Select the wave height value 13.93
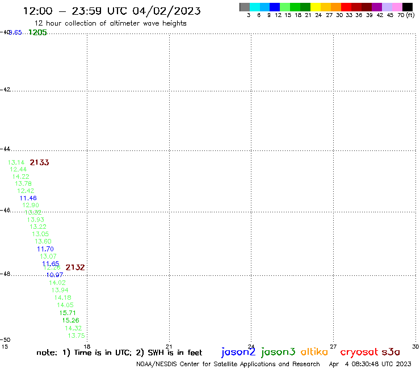This screenshot has height=369, width=420. tap(36, 220)
